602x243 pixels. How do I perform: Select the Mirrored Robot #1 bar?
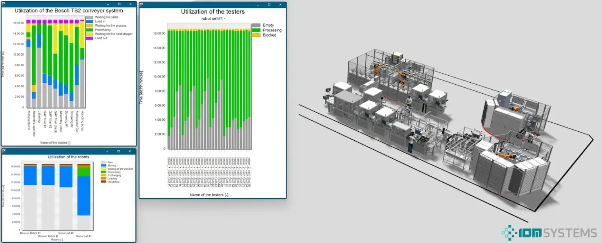point(30,196)
